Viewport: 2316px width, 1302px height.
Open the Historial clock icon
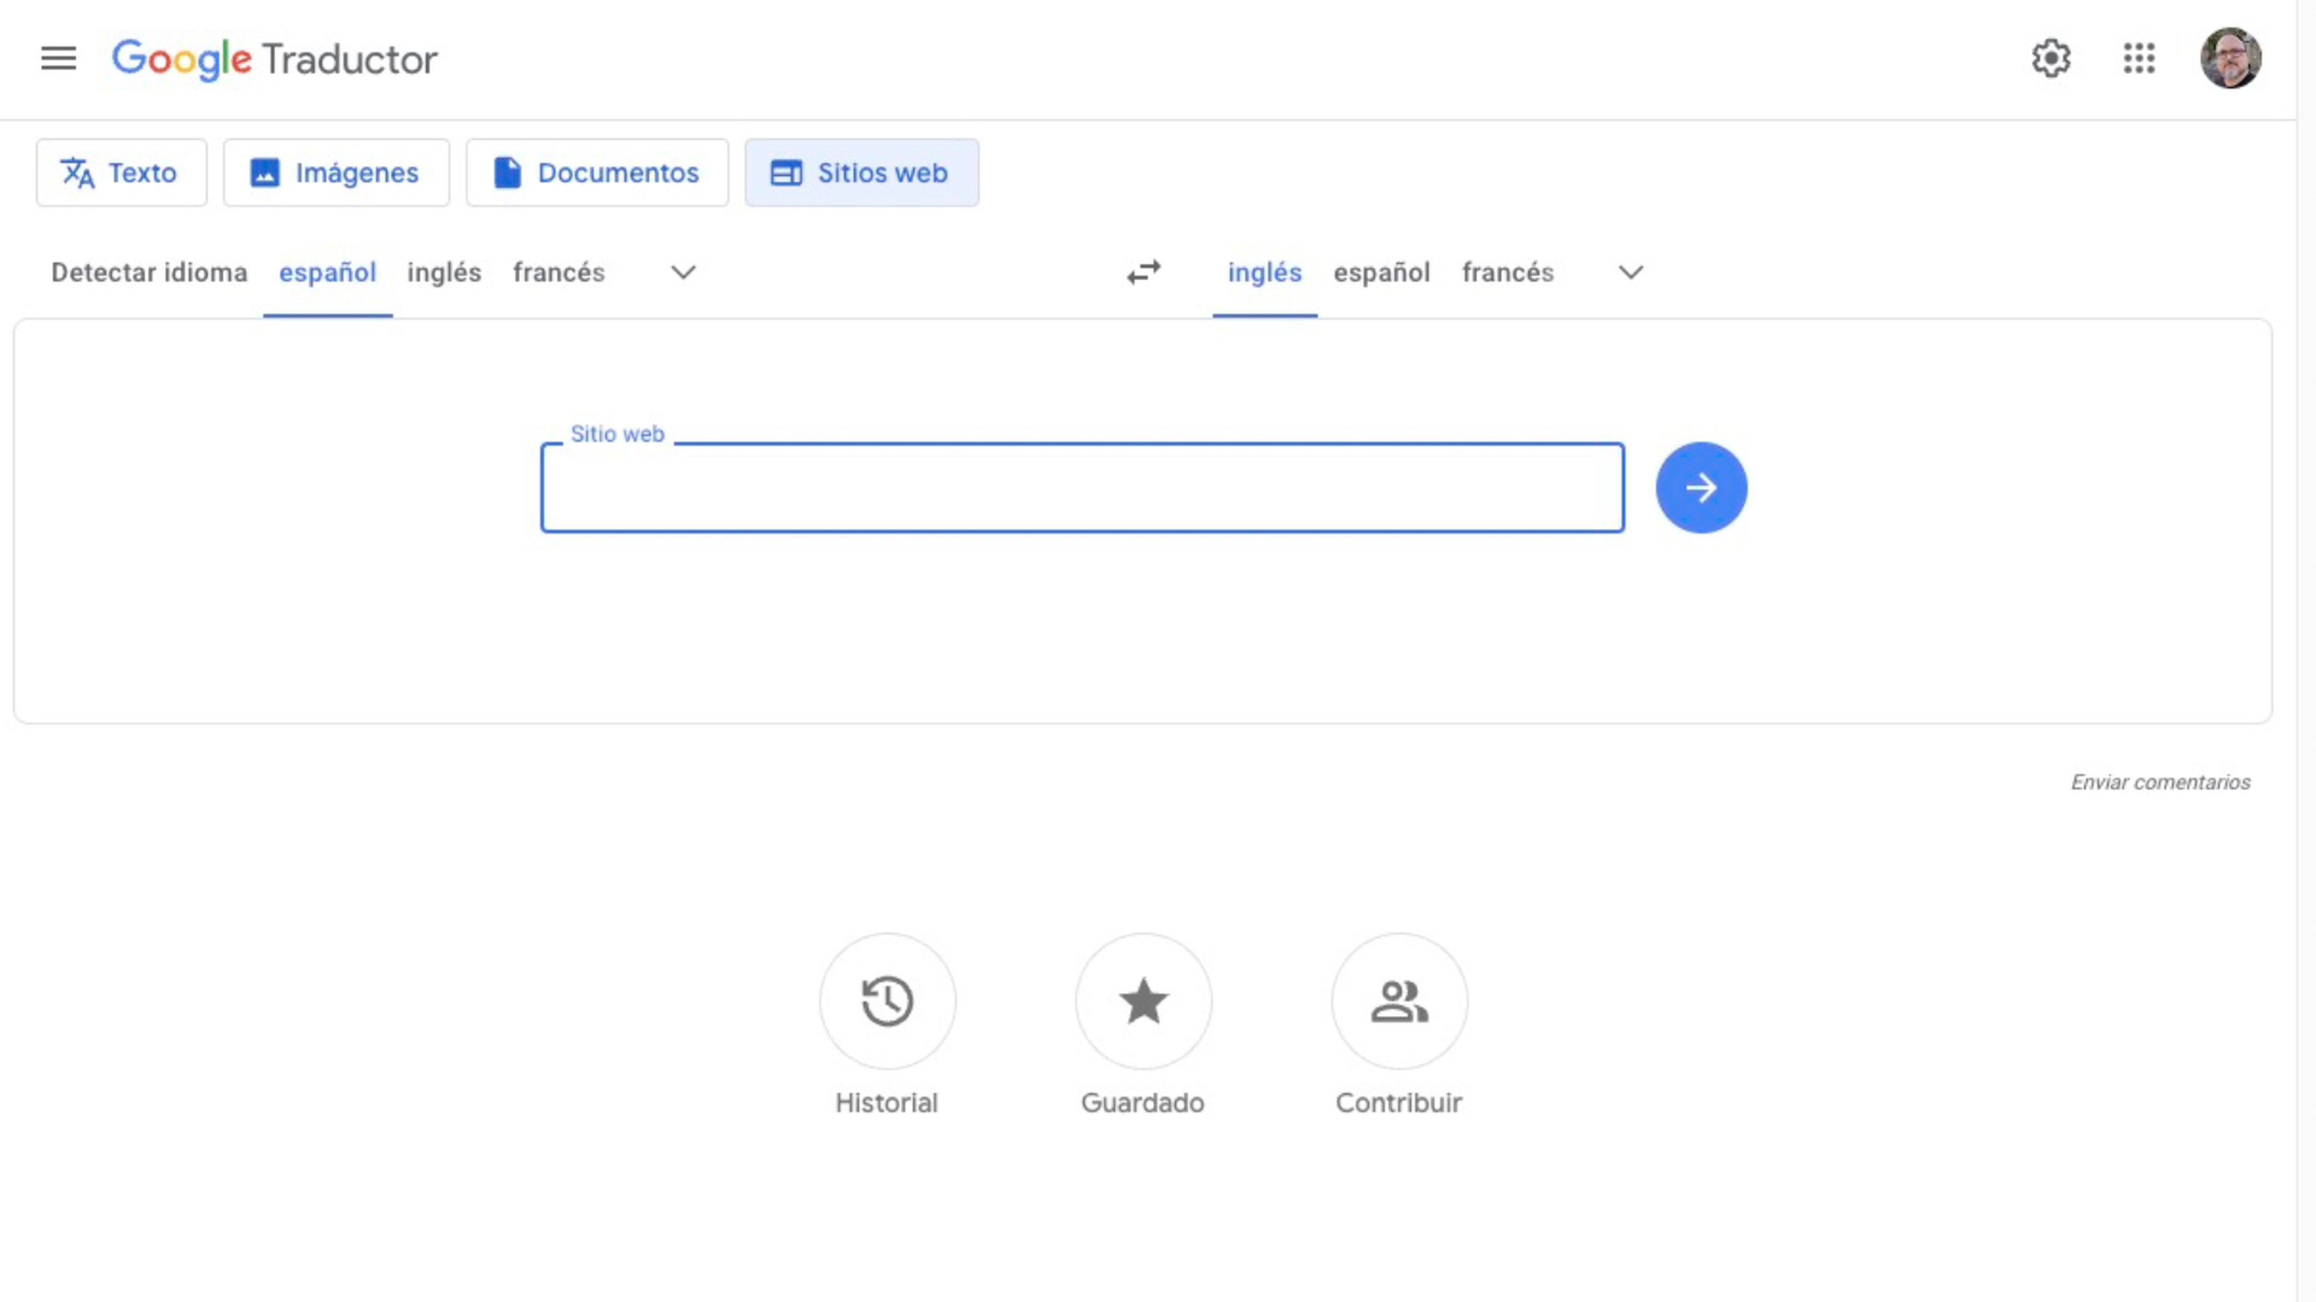coord(887,1000)
